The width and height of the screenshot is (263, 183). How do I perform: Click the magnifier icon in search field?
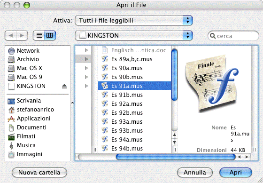coord(213,36)
